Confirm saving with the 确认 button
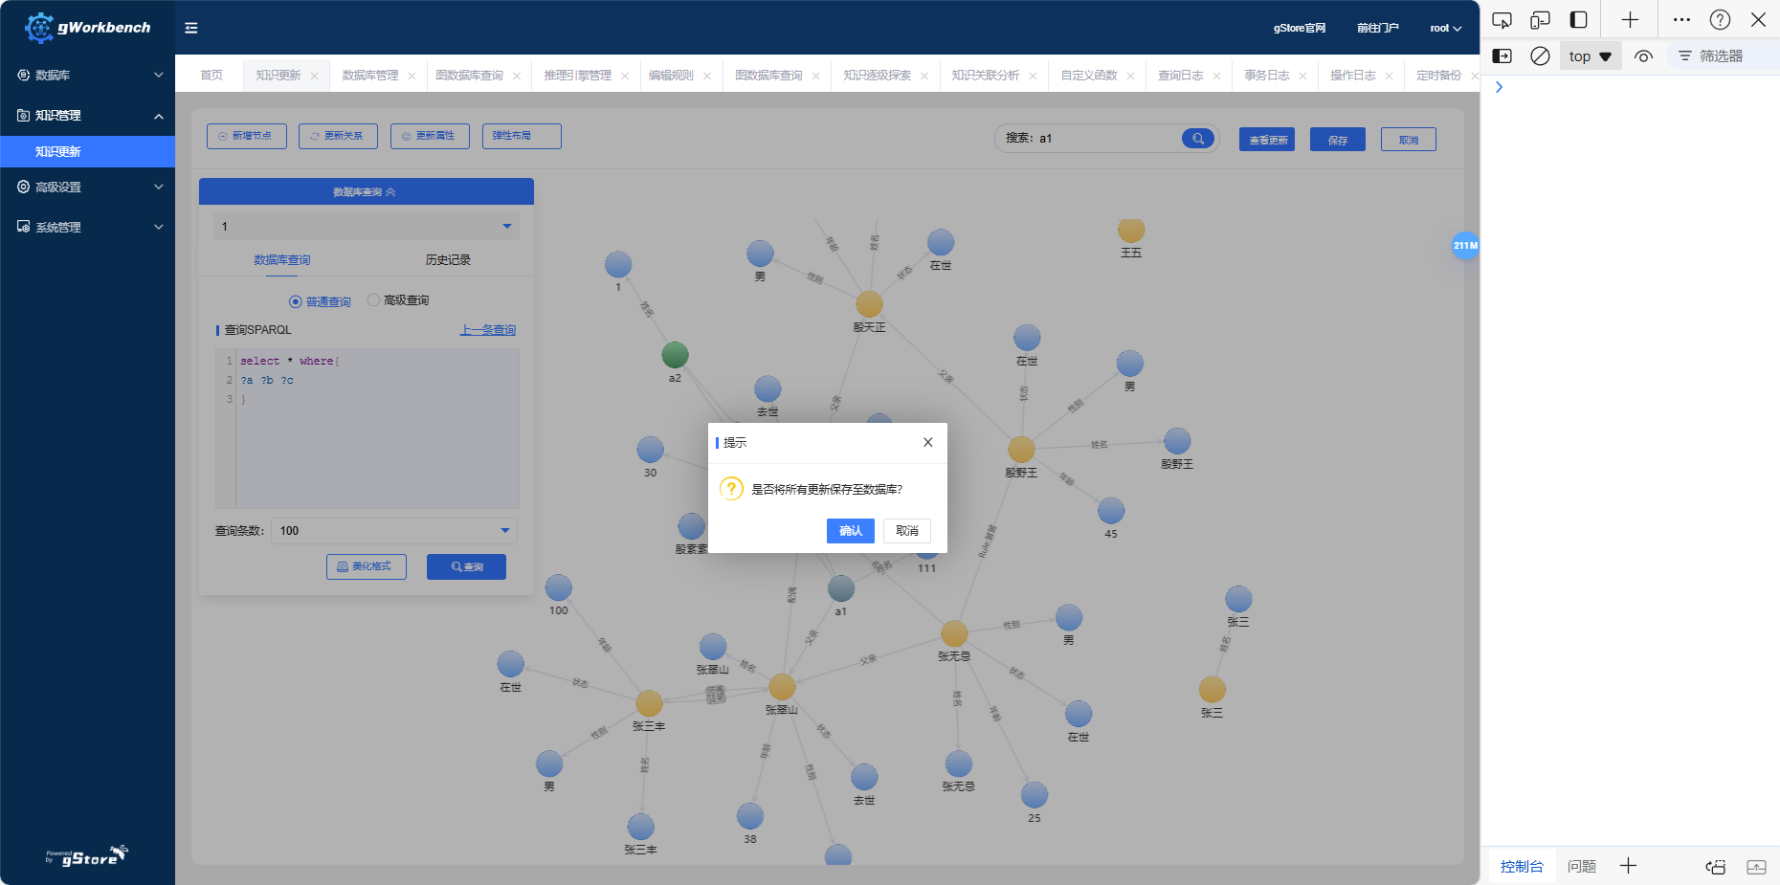Screen dimensions: 1780x885 pyautogui.click(x=850, y=531)
